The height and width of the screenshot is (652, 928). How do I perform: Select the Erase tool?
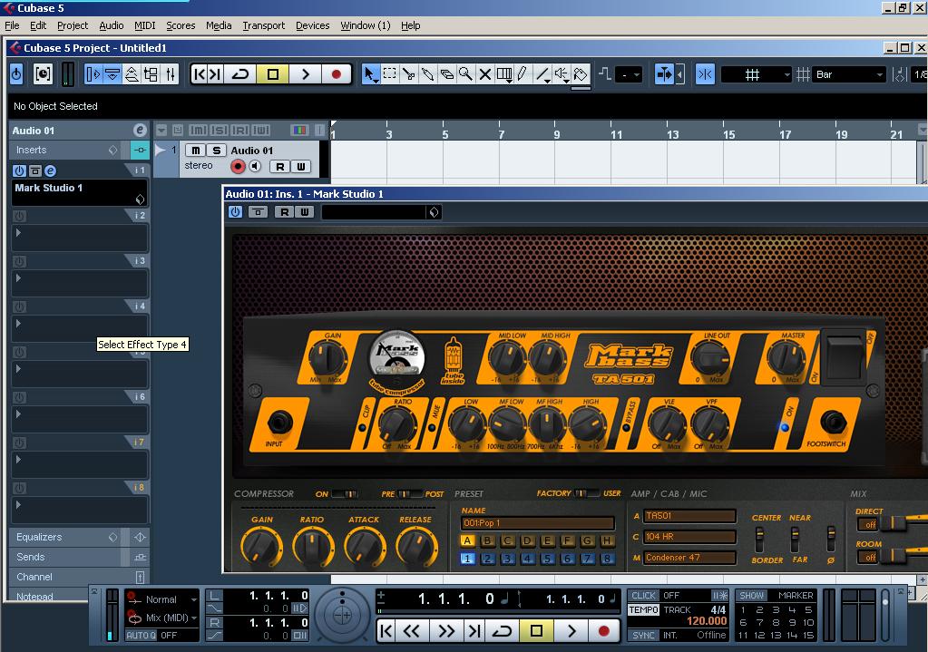pos(447,74)
